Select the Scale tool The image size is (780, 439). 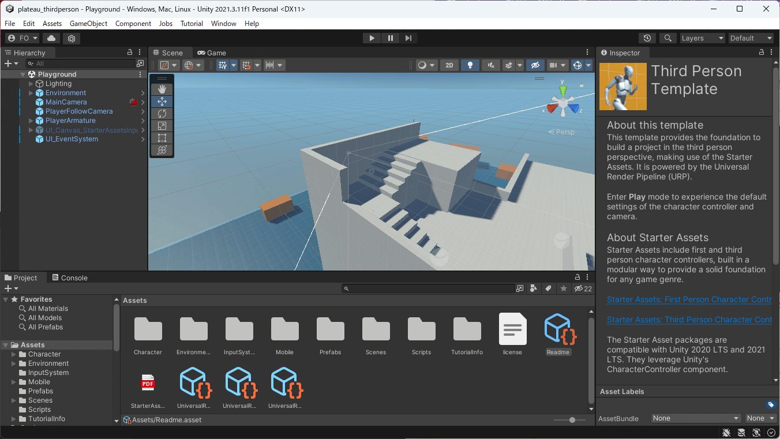coord(162,125)
